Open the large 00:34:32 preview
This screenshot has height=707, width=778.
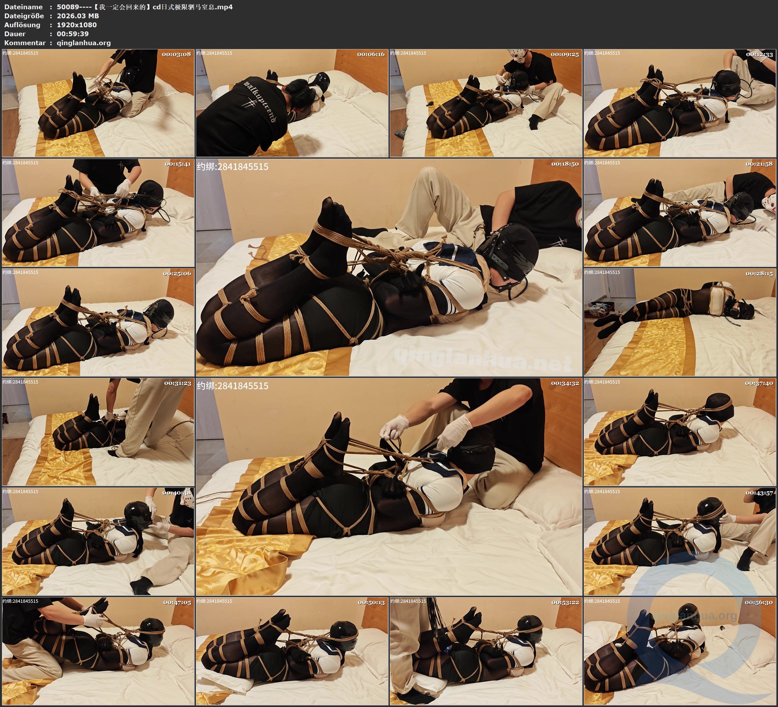[389, 487]
